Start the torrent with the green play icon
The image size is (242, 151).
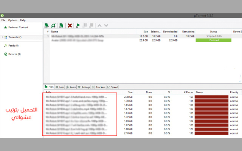pos(78,25)
